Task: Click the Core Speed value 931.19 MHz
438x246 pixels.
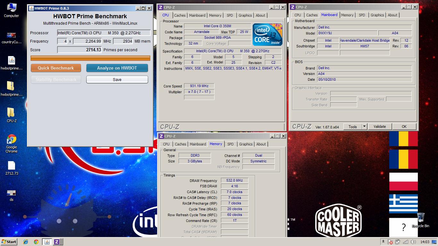Action: [x=199, y=86]
